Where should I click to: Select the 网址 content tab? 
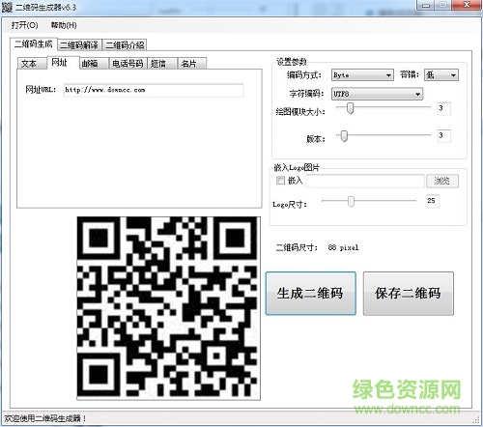(x=63, y=62)
